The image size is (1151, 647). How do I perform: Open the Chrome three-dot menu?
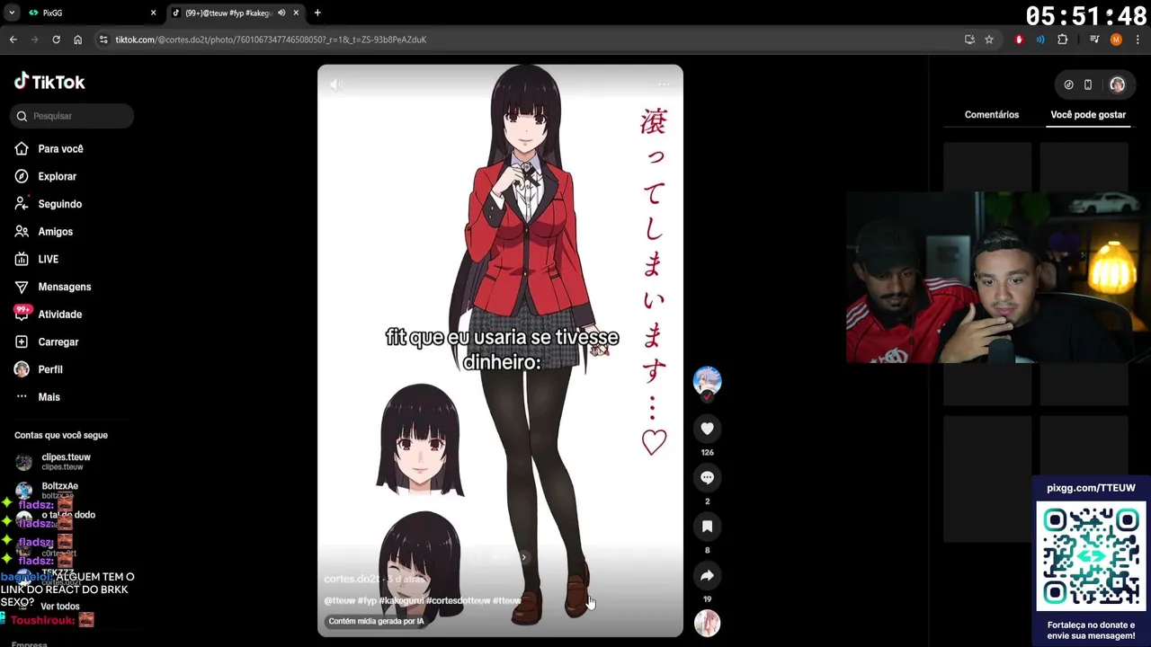point(1137,40)
